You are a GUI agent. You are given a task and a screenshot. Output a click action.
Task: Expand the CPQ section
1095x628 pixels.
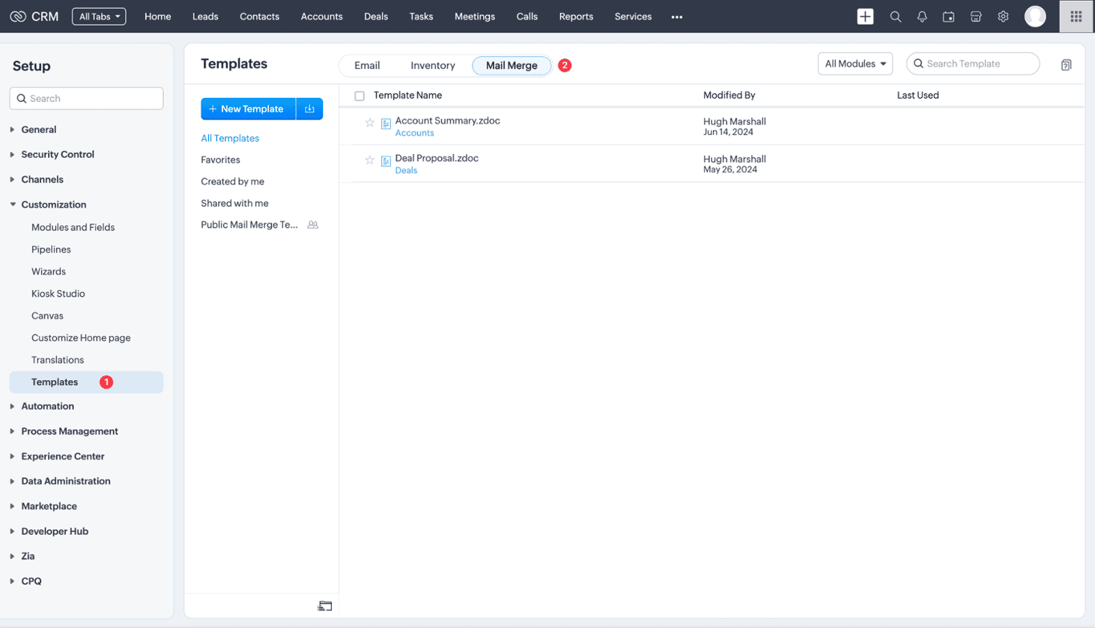tap(31, 581)
